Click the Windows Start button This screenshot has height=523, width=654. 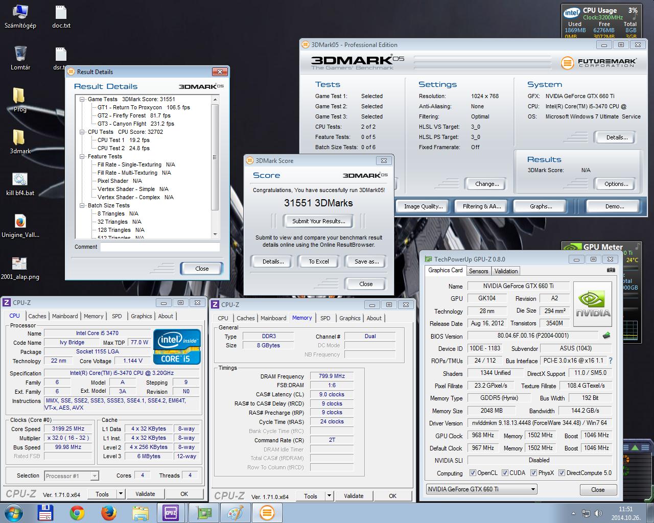[x=13, y=512]
